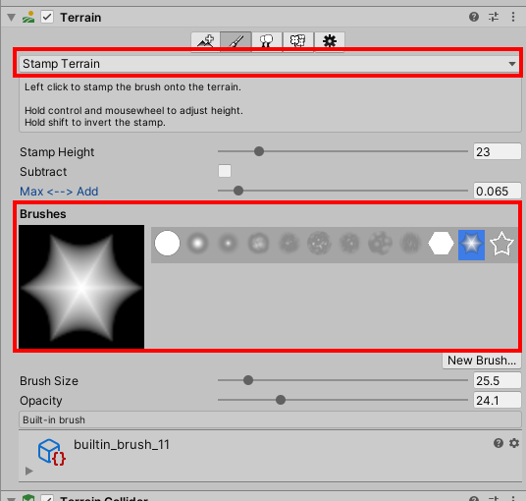Click the builtin_brush_11 asset icon
This screenshot has width=526, height=501.
click(x=51, y=452)
